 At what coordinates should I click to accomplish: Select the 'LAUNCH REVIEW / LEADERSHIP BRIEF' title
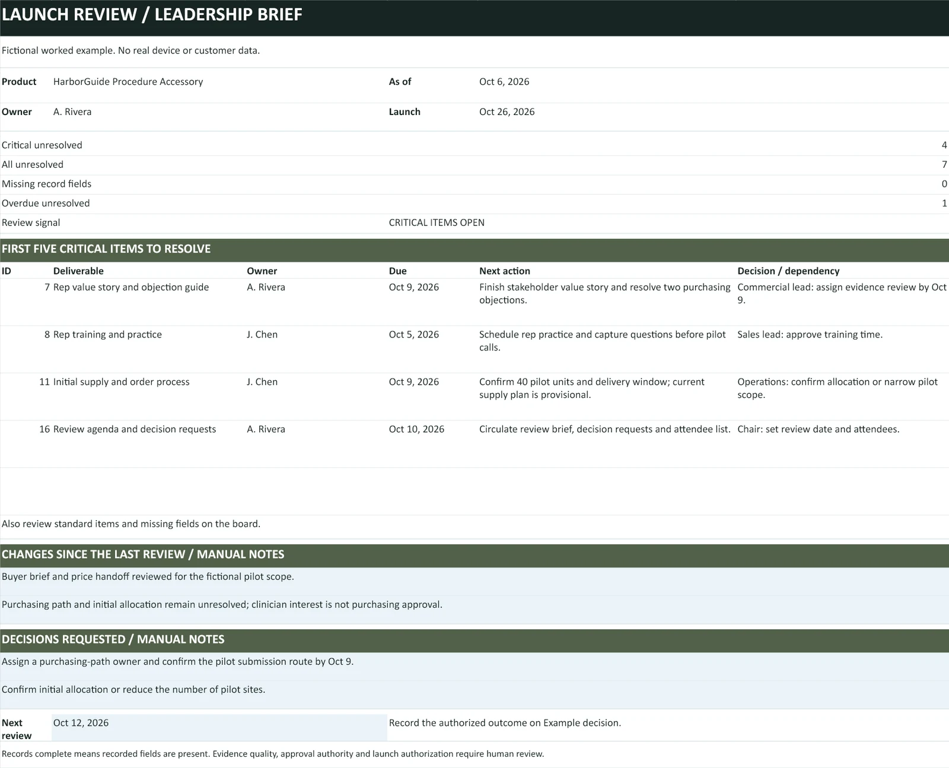tap(152, 14)
